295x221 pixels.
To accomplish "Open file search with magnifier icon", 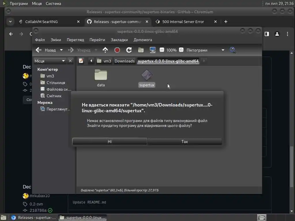I will point(233,50).
